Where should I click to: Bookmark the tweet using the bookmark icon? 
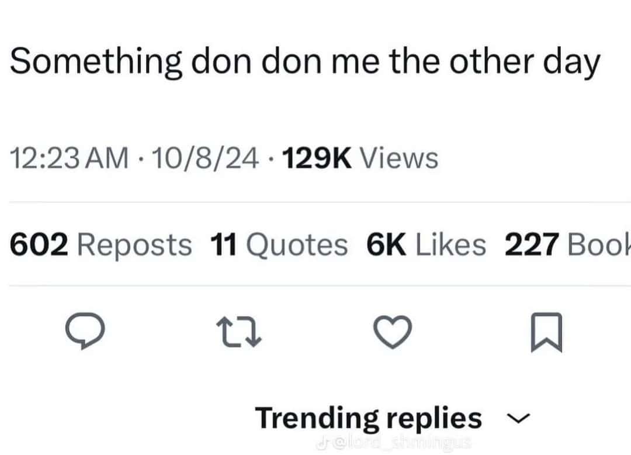pyautogui.click(x=547, y=333)
